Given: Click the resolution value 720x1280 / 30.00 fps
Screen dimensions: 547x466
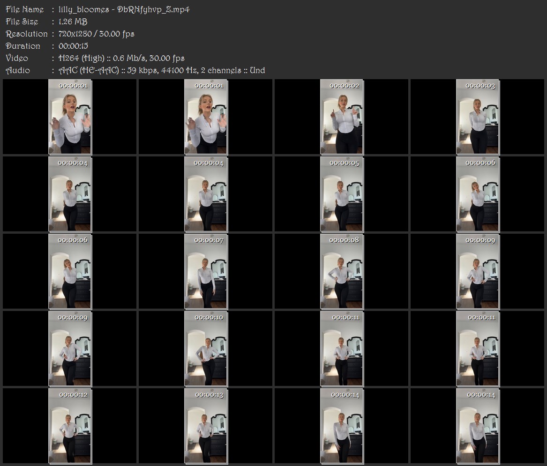Looking at the screenshot, I should tap(96, 34).
